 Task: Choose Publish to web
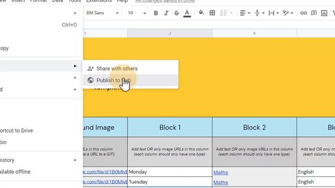click(130, 80)
